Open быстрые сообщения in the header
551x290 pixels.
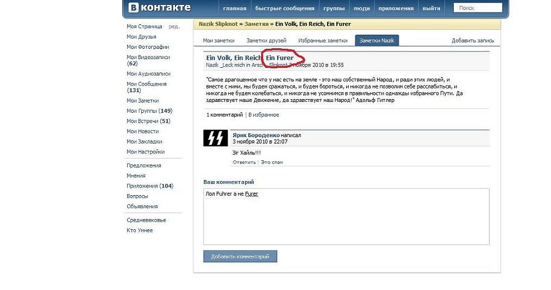(x=285, y=8)
